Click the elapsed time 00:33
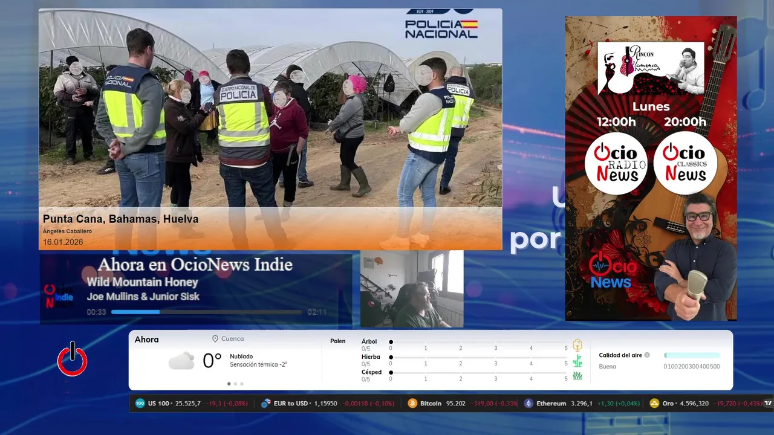 click(96, 312)
